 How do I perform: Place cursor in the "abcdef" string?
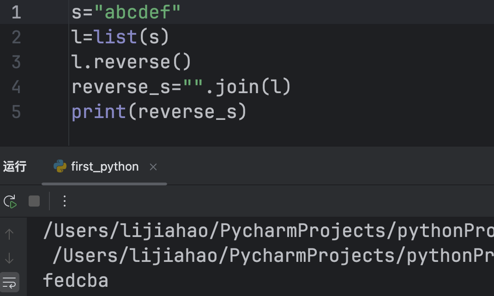point(138,12)
